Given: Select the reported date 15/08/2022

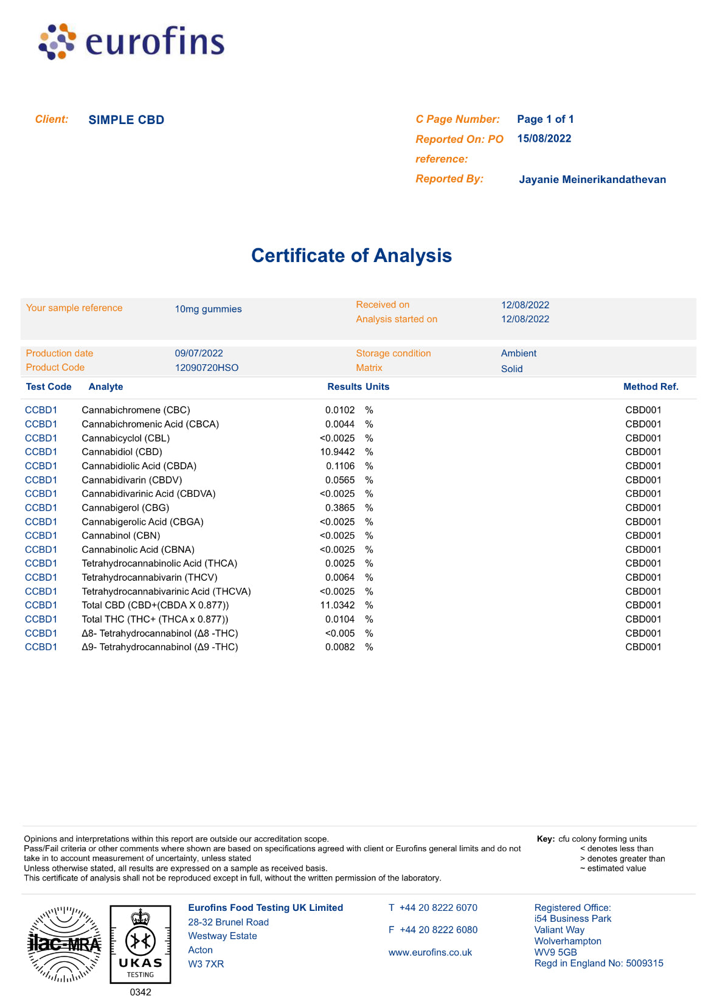Looking at the screenshot, I should point(544,139).
